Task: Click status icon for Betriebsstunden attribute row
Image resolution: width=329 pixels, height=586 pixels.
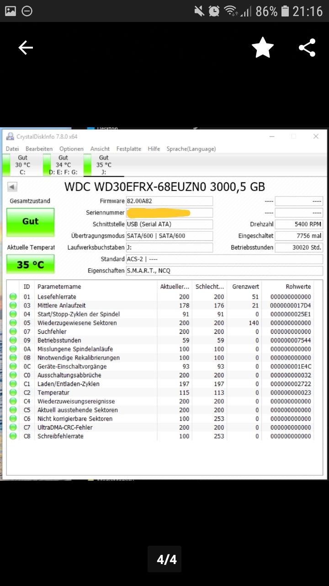Action: pos(13,340)
